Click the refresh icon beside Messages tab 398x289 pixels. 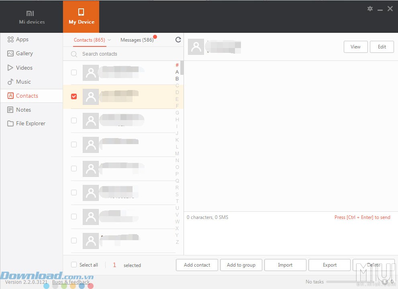178,40
